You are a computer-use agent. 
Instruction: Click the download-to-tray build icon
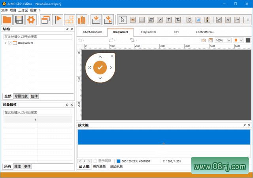(x=96, y=20)
